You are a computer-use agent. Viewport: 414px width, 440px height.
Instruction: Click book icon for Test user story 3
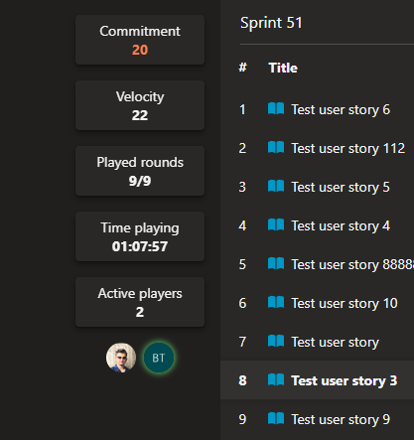tap(276, 379)
